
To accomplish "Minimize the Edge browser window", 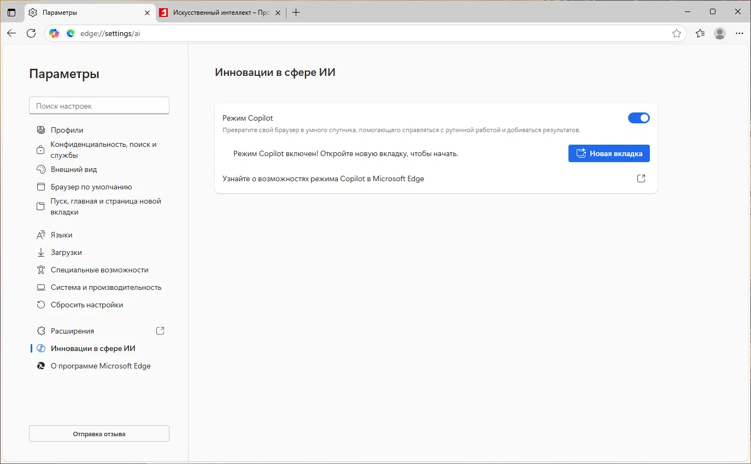I will tap(688, 11).
